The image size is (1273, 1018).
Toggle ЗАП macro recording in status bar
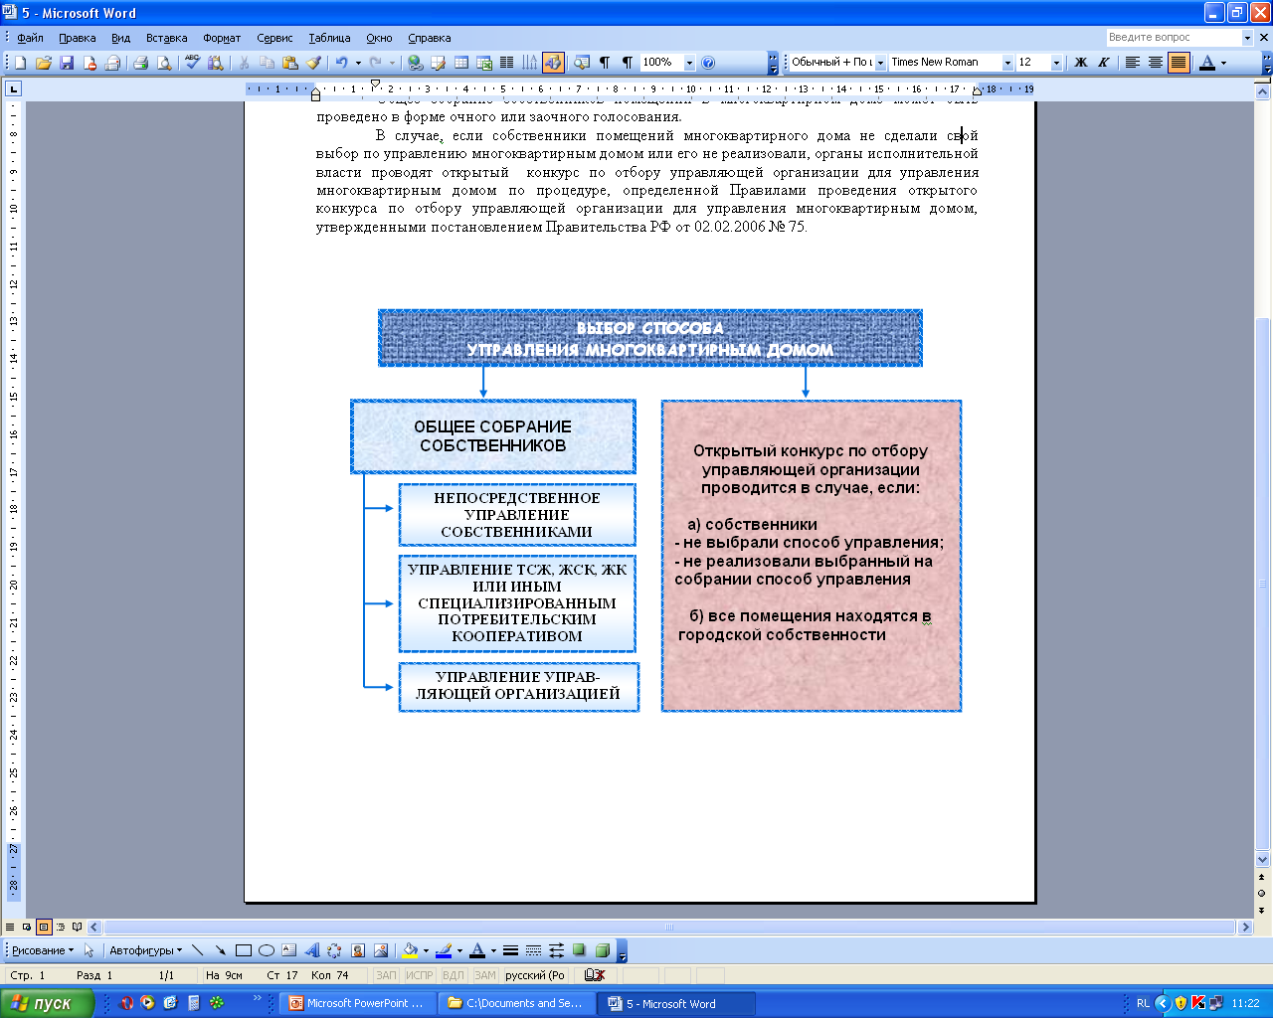pyautogui.click(x=386, y=975)
